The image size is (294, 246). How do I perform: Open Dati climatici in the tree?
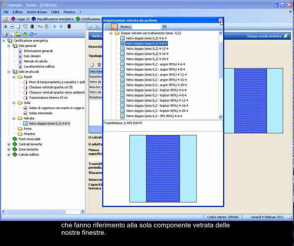click(x=32, y=56)
